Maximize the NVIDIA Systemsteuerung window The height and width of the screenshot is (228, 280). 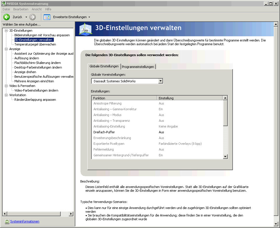(x=271, y=3)
